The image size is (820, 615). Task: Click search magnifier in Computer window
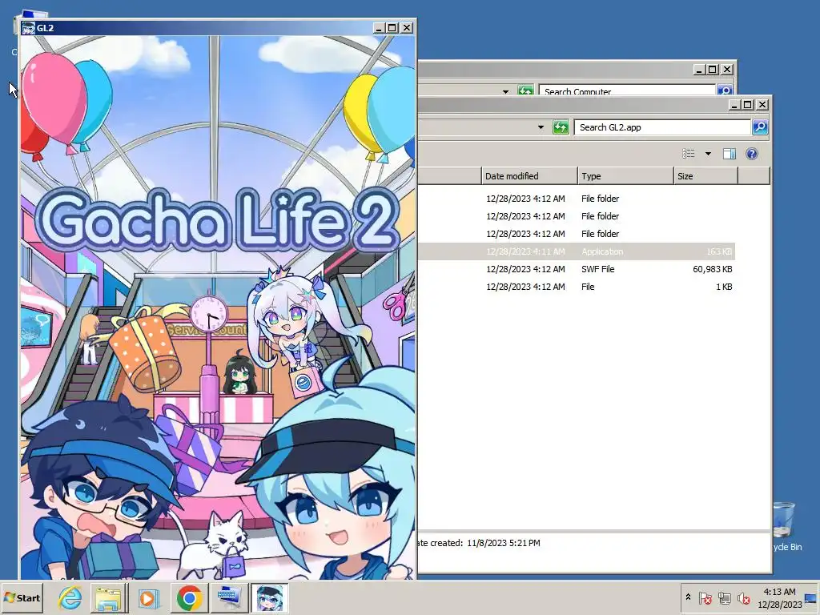click(724, 90)
